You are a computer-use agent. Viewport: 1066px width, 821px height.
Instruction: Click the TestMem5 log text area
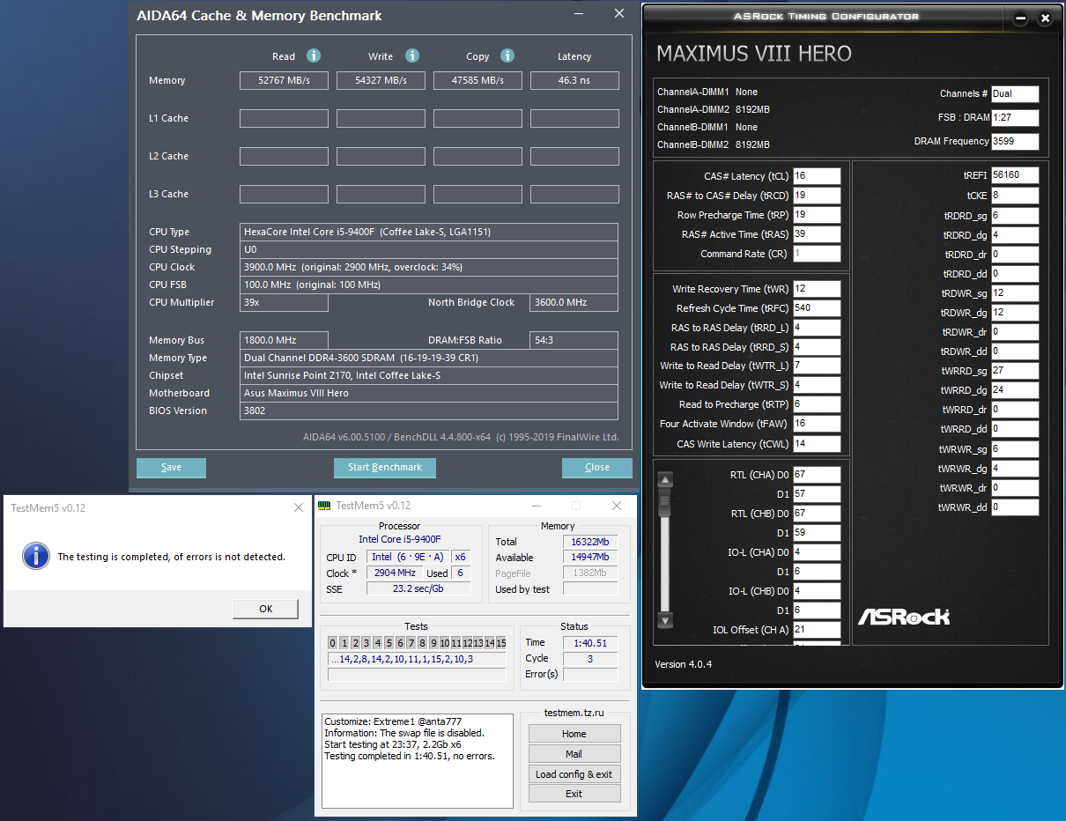[417, 761]
